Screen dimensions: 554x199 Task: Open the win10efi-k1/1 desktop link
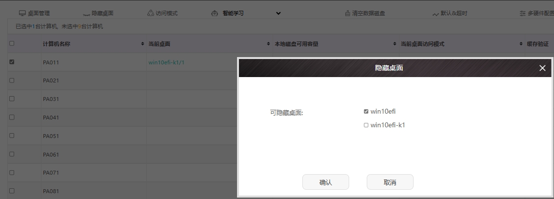tap(166, 62)
